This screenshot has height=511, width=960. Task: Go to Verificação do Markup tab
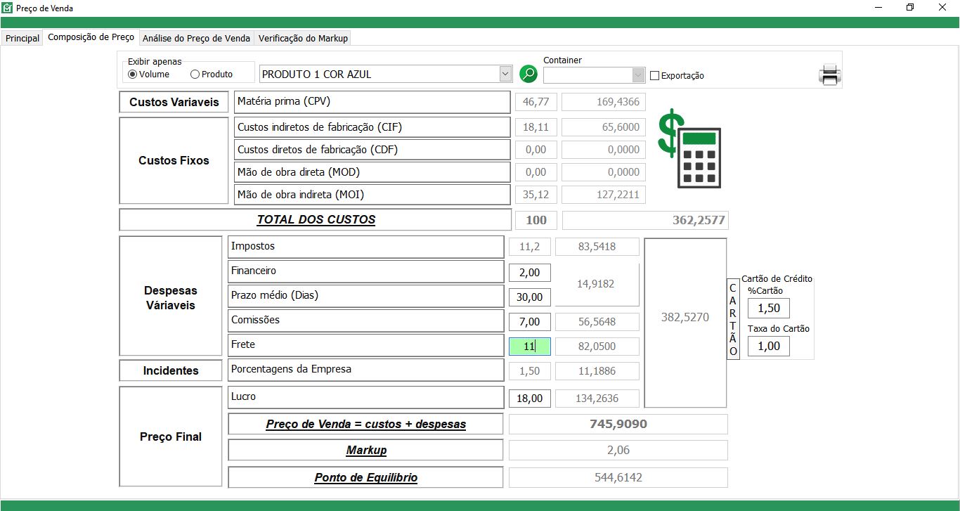coord(303,38)
